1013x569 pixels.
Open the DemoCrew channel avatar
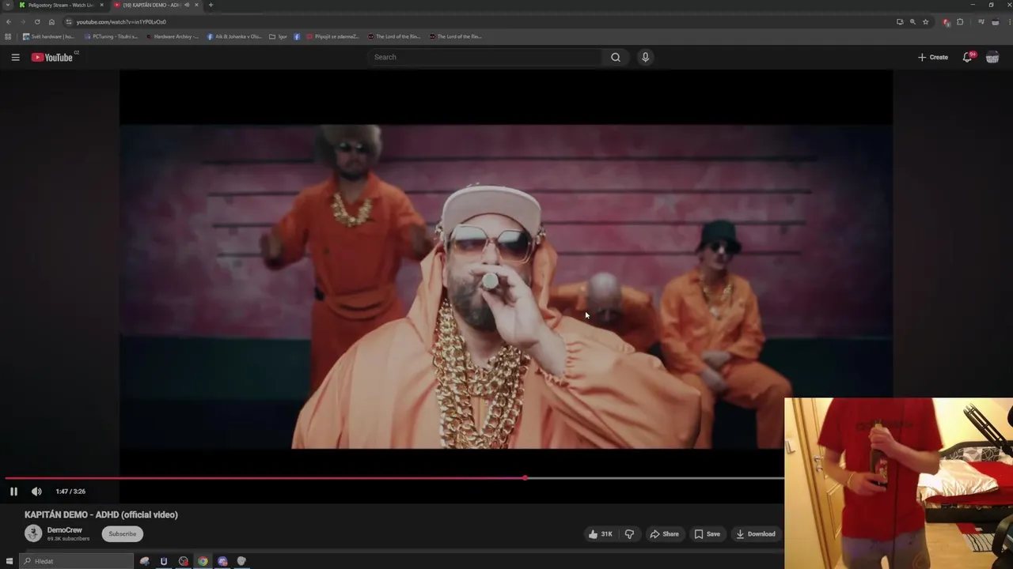coord(33,534)
